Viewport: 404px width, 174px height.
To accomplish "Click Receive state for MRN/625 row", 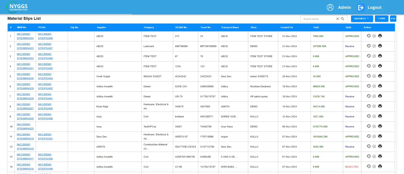I will 350,127.
